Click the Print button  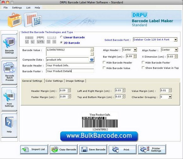tap(122, 149)
